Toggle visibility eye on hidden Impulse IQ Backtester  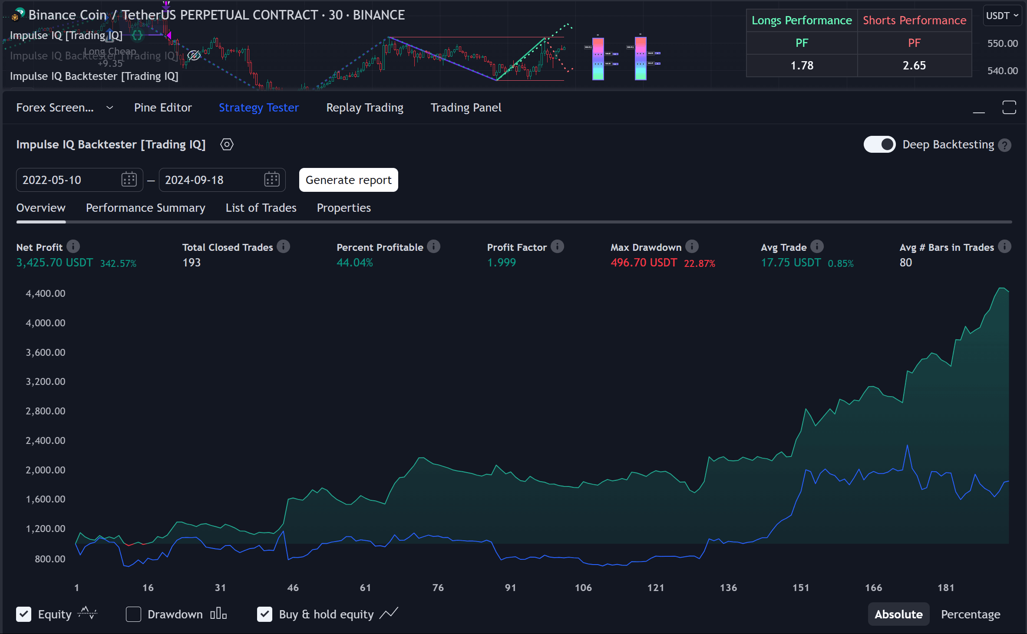pos(194,56)
